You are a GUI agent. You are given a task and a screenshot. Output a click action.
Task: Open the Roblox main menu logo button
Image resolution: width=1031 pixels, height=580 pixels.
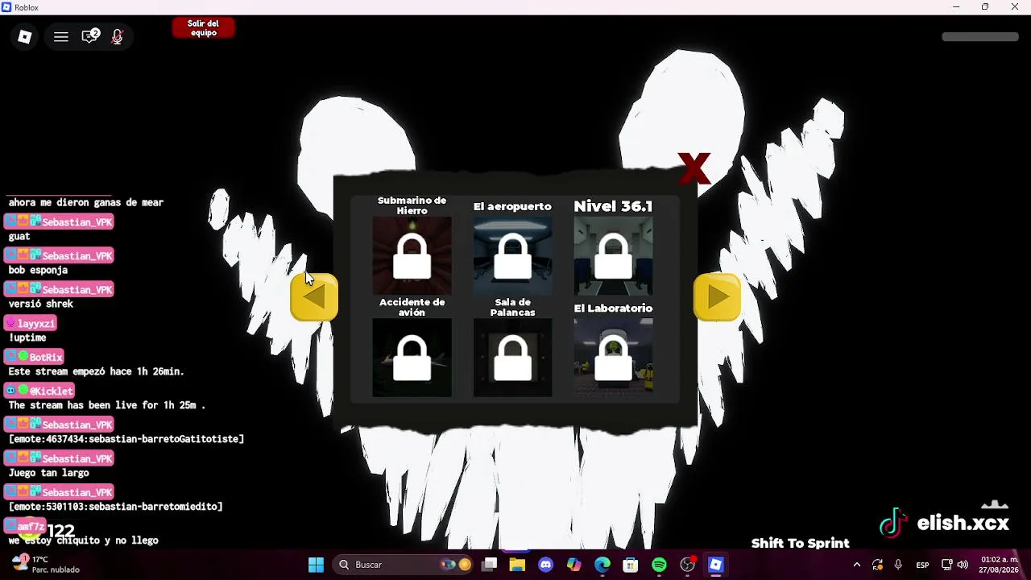(x=25, y=37)
